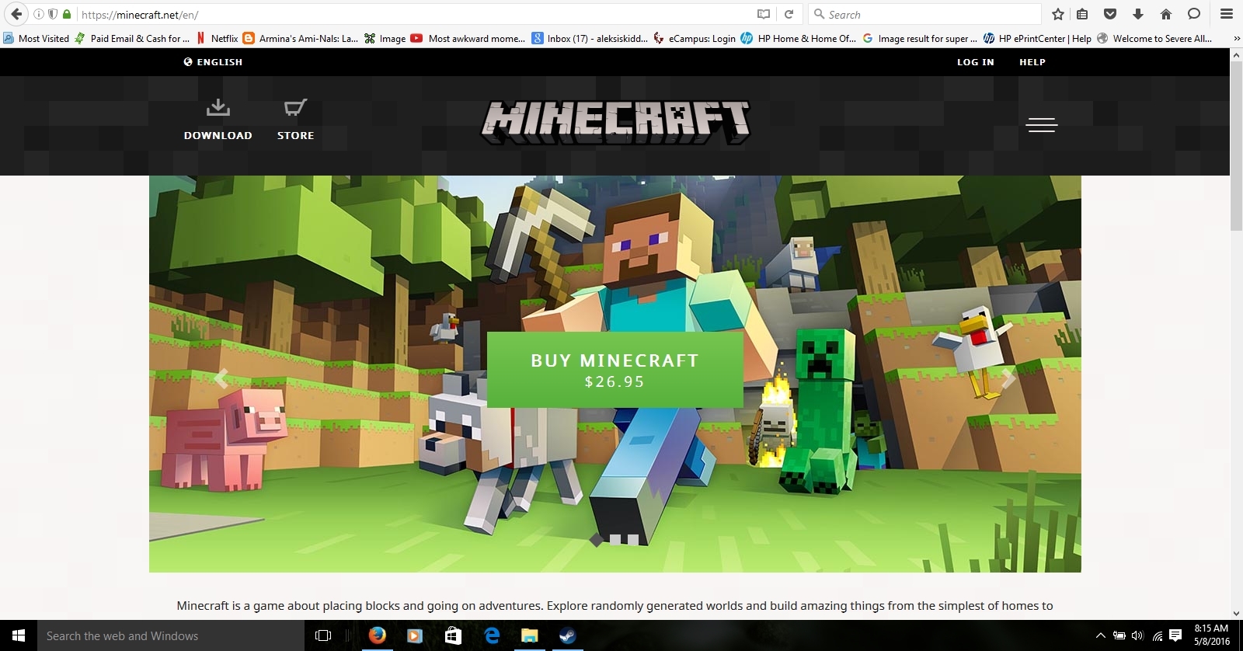
Task: Open the Windows Start menu
Action: (x=19, y=635)
